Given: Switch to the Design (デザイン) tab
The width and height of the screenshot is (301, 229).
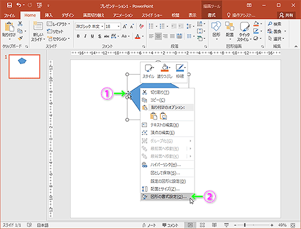Looking at the screenshot, I should pyautogui.click(x=68, y=15).
